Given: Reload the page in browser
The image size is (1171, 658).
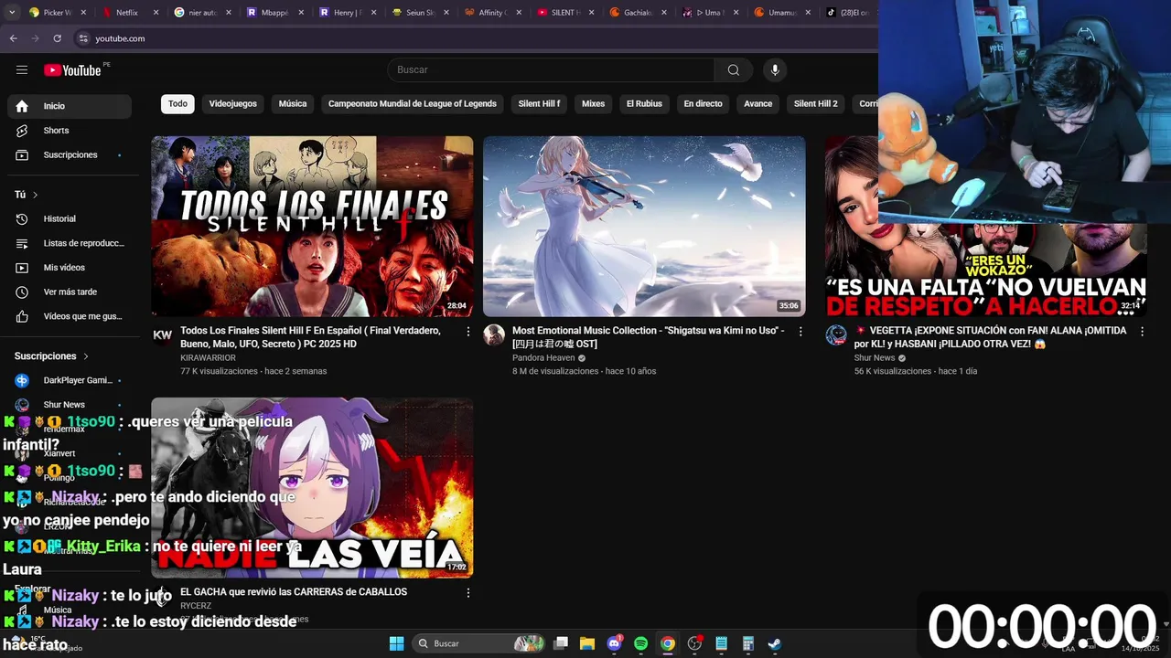Looking at the screenshot, I should (57, 38).
